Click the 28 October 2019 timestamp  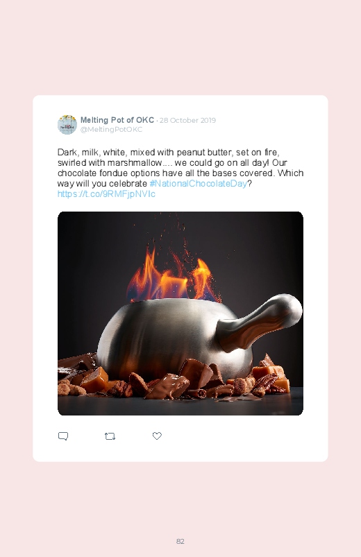coord(187,121)
